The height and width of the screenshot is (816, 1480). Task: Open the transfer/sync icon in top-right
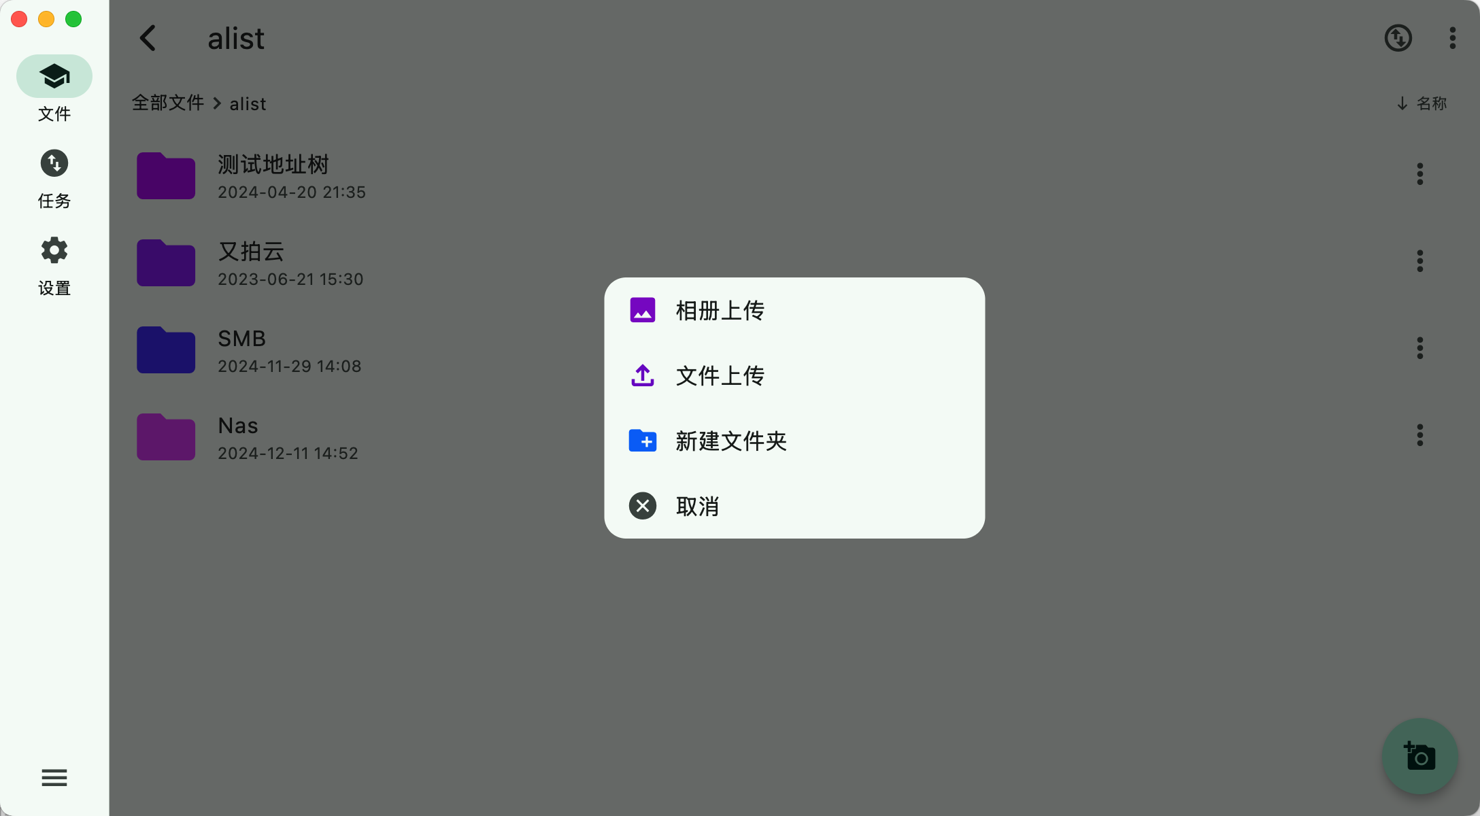(1398, 38)
